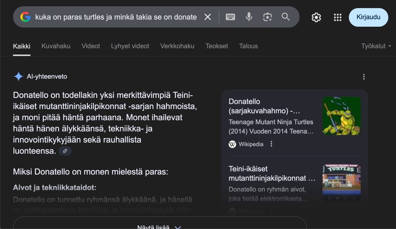Open the virtual keyboard input tool
Screen dimensions: 396x229
click(230, 17)
